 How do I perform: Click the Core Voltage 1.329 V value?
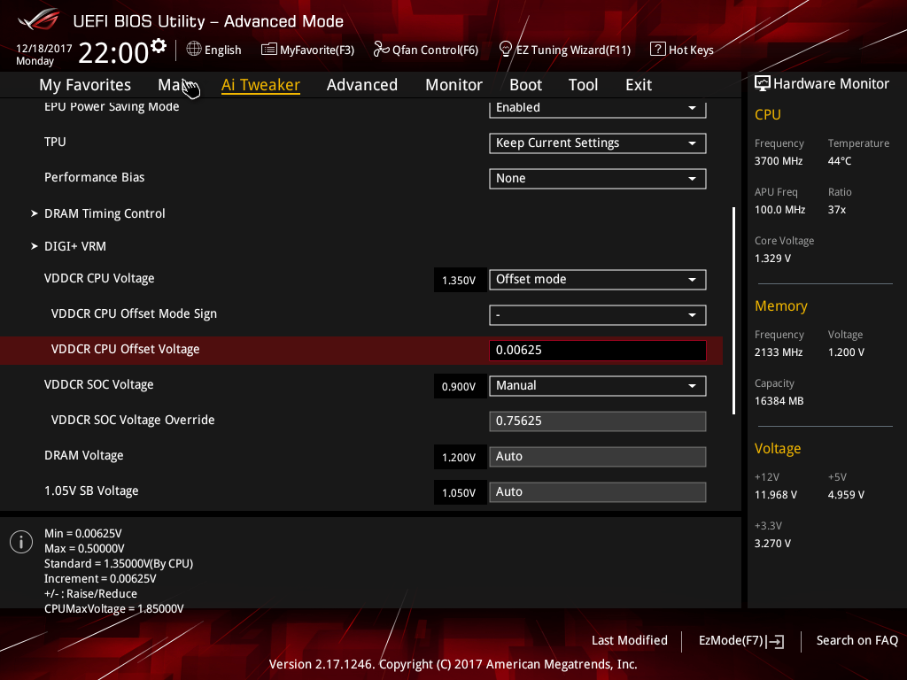coord(772,258)
